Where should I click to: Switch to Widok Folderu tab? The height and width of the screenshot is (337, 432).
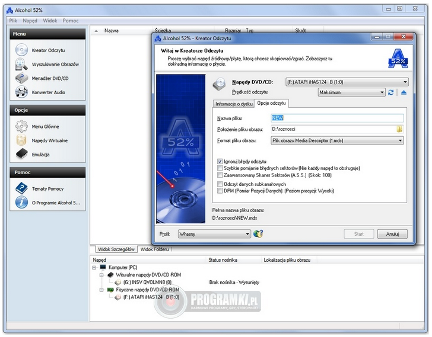pyautogui.click(x=154, y=249)
